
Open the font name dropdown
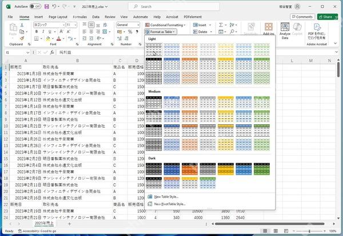click(63, 25)
